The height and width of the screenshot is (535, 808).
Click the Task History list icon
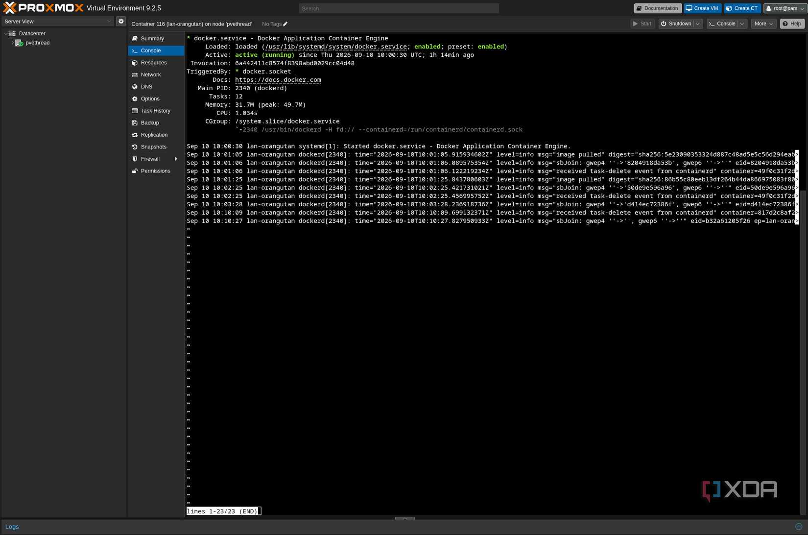pos(135,111)
